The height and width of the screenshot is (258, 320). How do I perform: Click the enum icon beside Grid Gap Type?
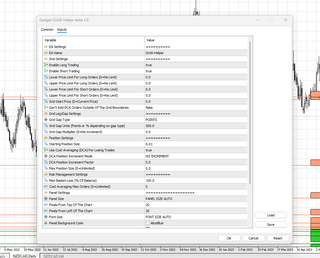tap(46, 120)
